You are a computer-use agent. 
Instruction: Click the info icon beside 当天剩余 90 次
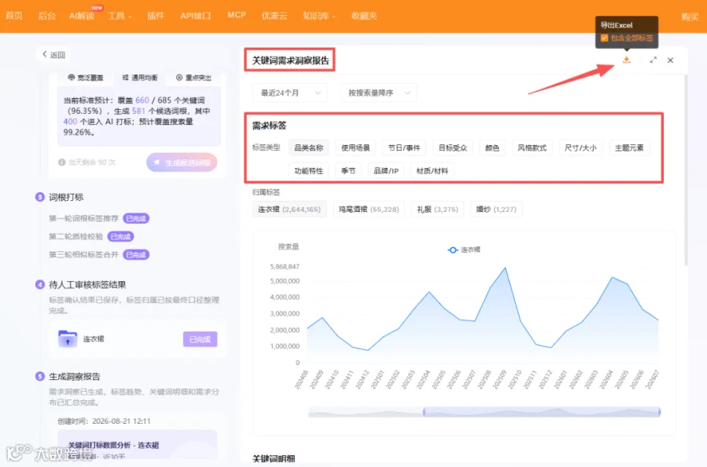62,162
